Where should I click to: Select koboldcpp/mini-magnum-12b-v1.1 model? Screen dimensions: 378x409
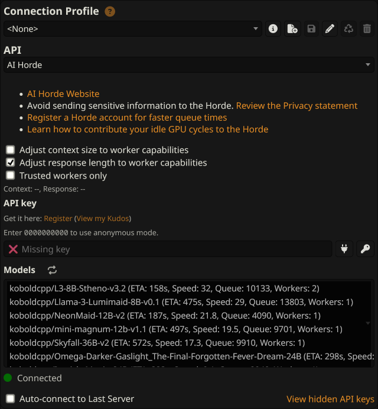(x=189, y=329)
